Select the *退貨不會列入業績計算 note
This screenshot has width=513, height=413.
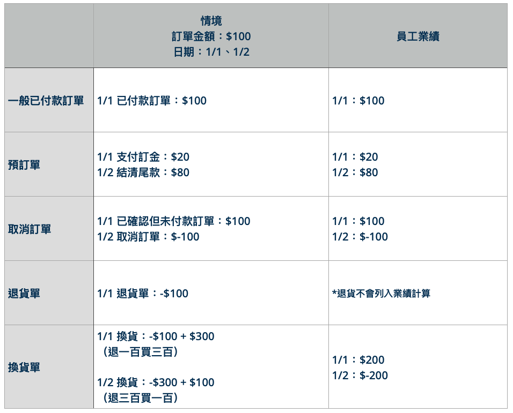[381, 294]
